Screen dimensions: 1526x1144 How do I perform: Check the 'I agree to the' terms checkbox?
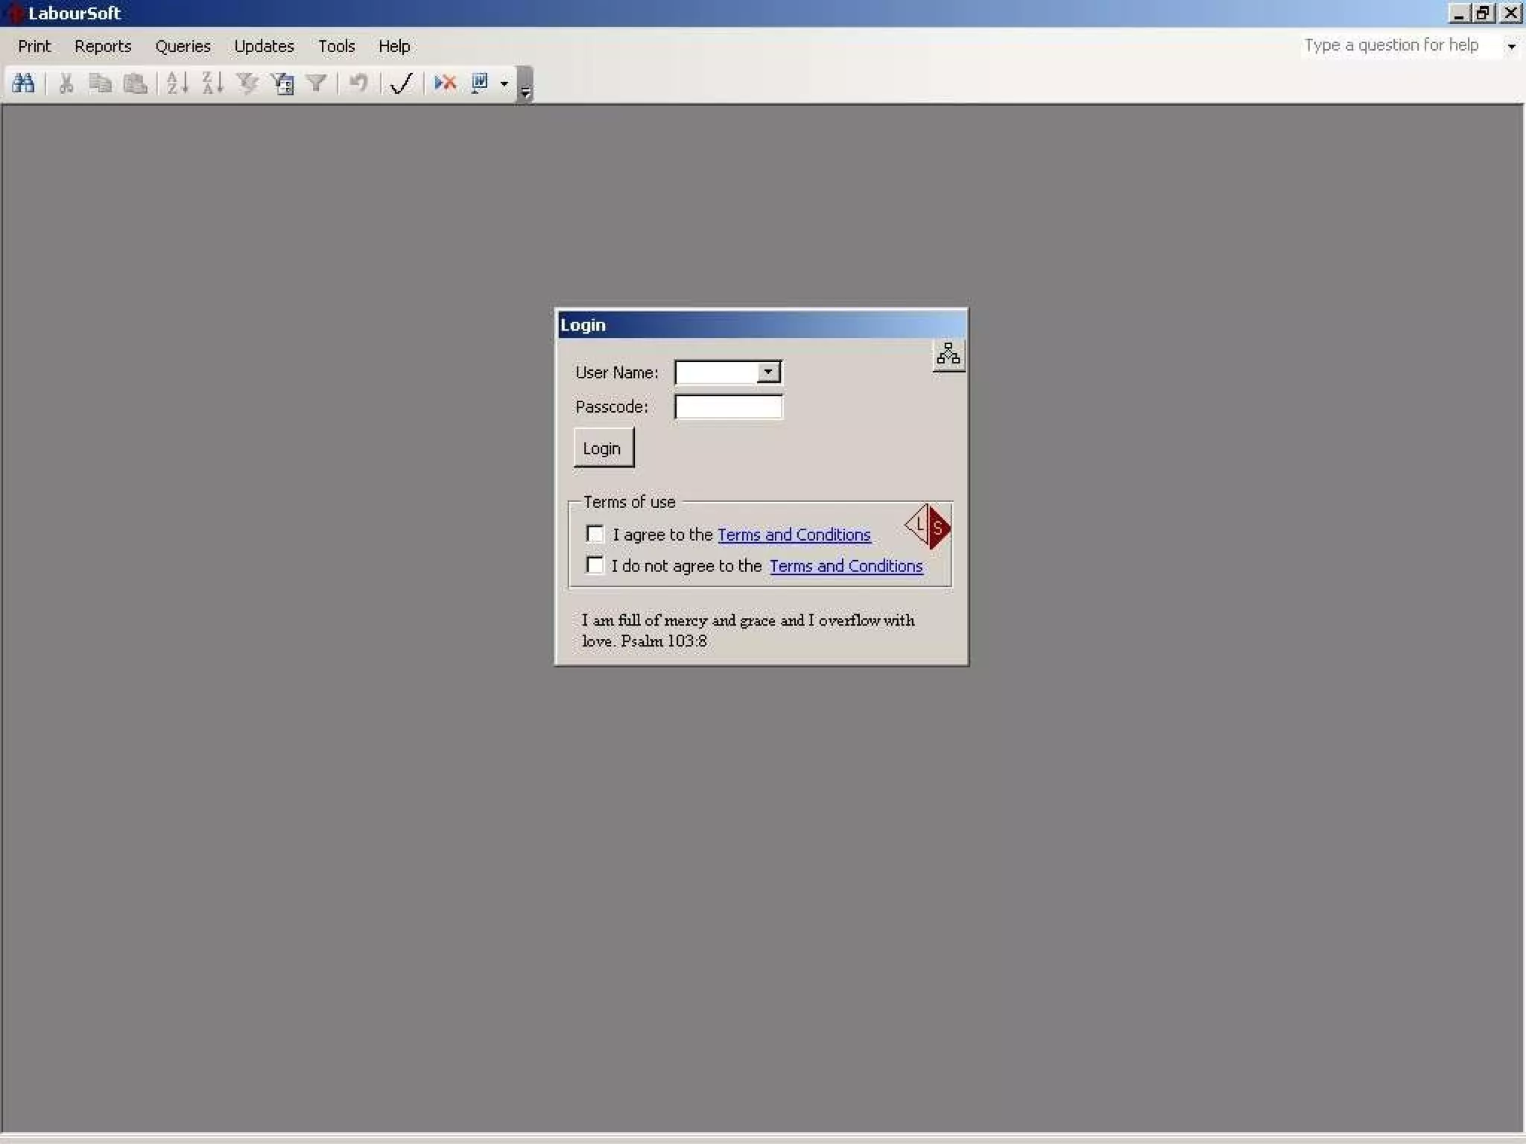tap(595, 534)
